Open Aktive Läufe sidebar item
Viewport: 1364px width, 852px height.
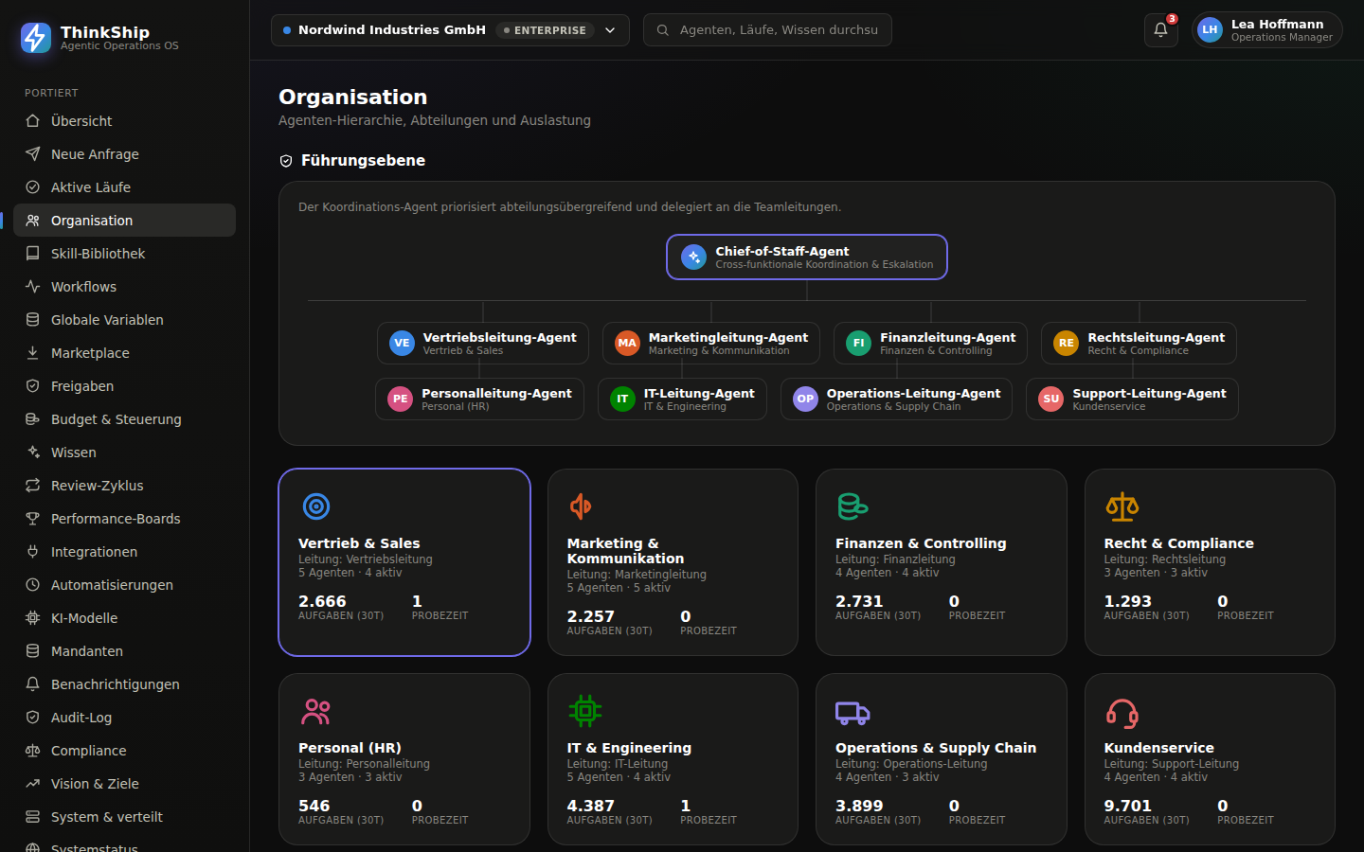pos(125,187)
